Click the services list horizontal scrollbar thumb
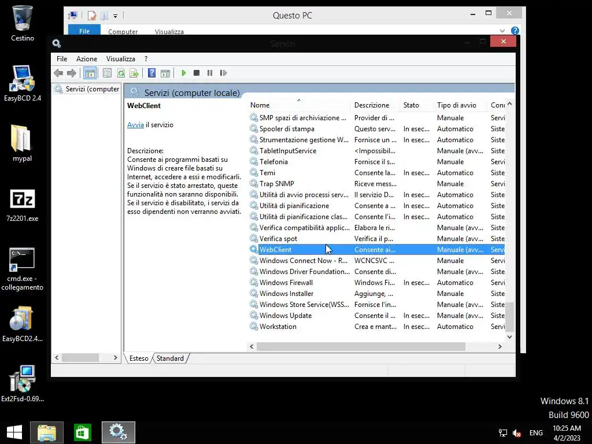Screen dimensions: 592x444 pyautogui.click(x=361, y=347)
